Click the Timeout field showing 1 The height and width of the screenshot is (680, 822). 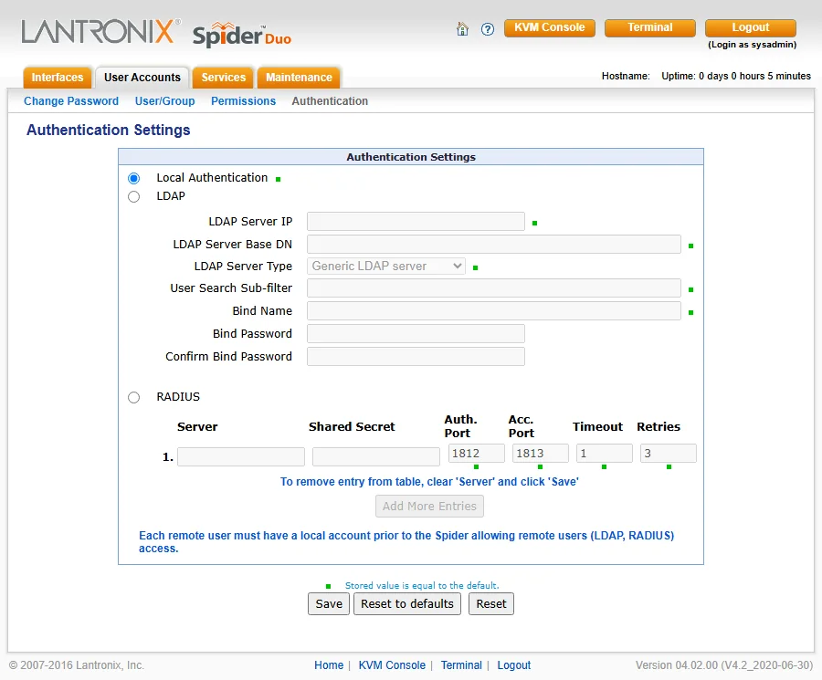point(605,453)
